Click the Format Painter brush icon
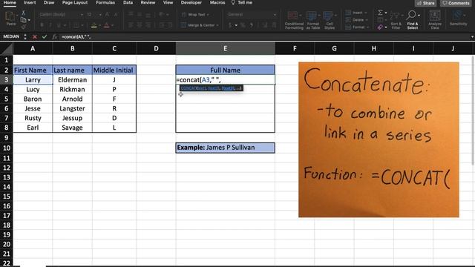 (23, 27)
